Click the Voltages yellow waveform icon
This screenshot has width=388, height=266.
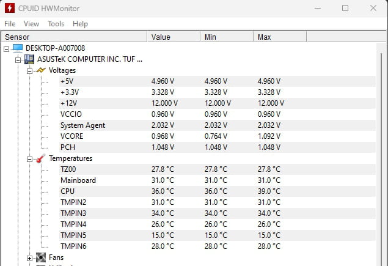(41, 70)
